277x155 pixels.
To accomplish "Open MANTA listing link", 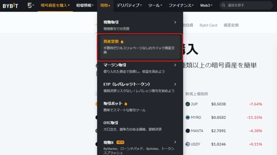I will 197,131.
